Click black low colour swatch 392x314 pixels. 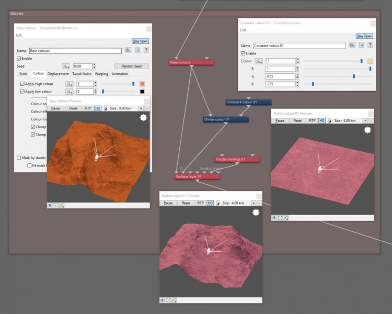(142, 92)
